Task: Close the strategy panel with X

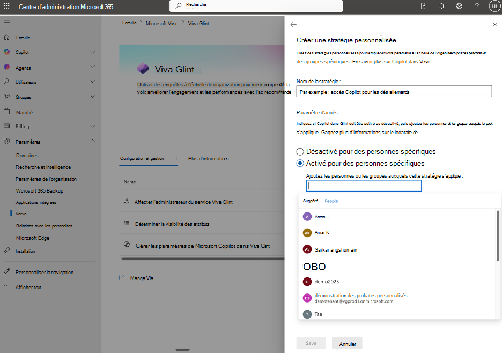Action: point(494,24)
